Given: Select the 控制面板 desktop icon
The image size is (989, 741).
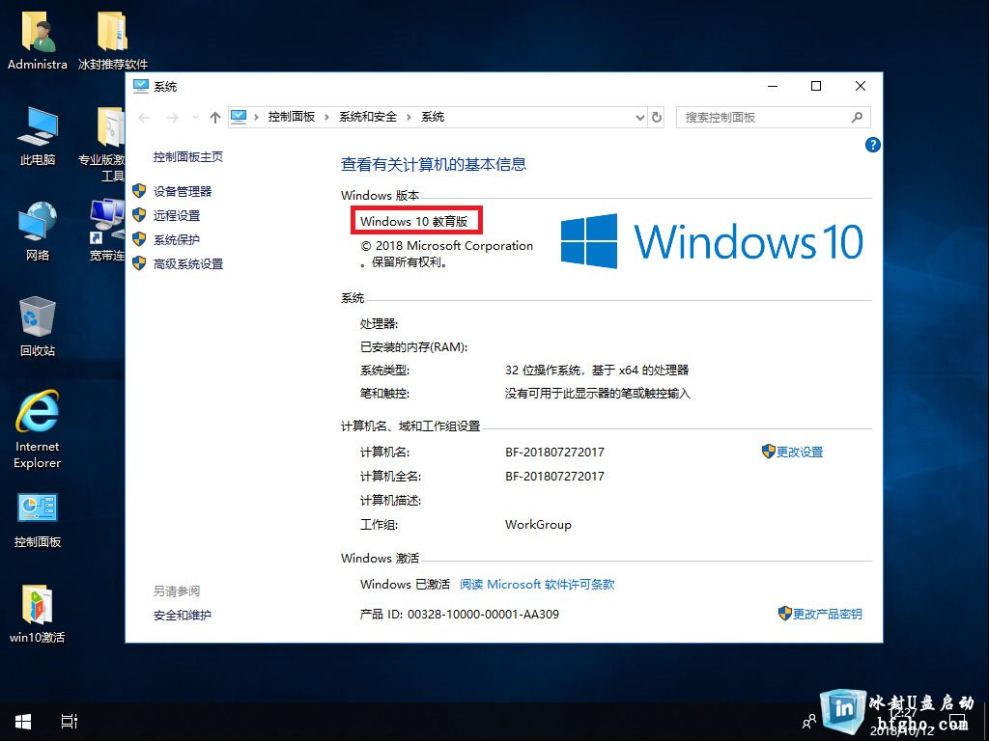Looking at the screenshot, I should point(38,520).
